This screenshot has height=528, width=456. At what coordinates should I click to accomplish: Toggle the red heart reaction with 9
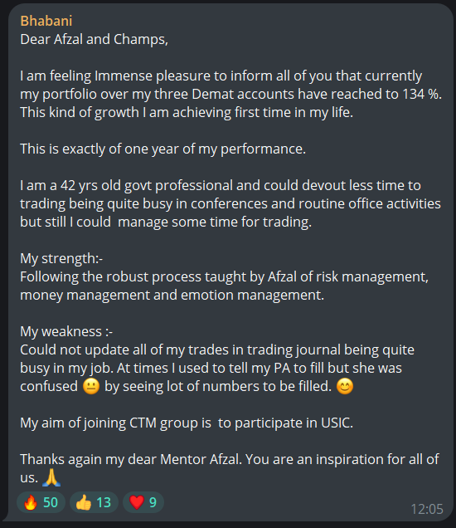(x=143, y=502)
